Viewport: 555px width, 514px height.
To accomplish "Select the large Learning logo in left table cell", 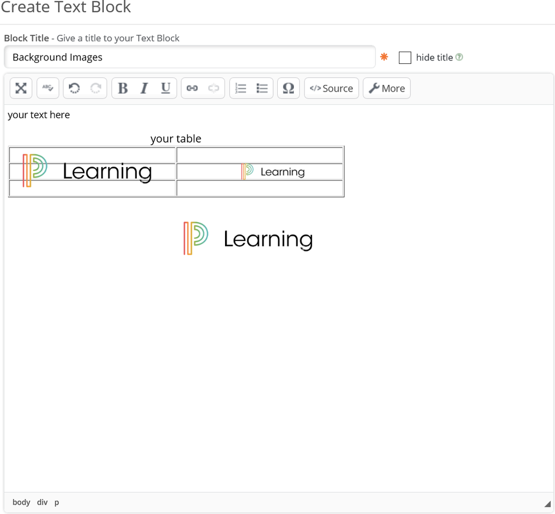I will (x=87, y=171).
